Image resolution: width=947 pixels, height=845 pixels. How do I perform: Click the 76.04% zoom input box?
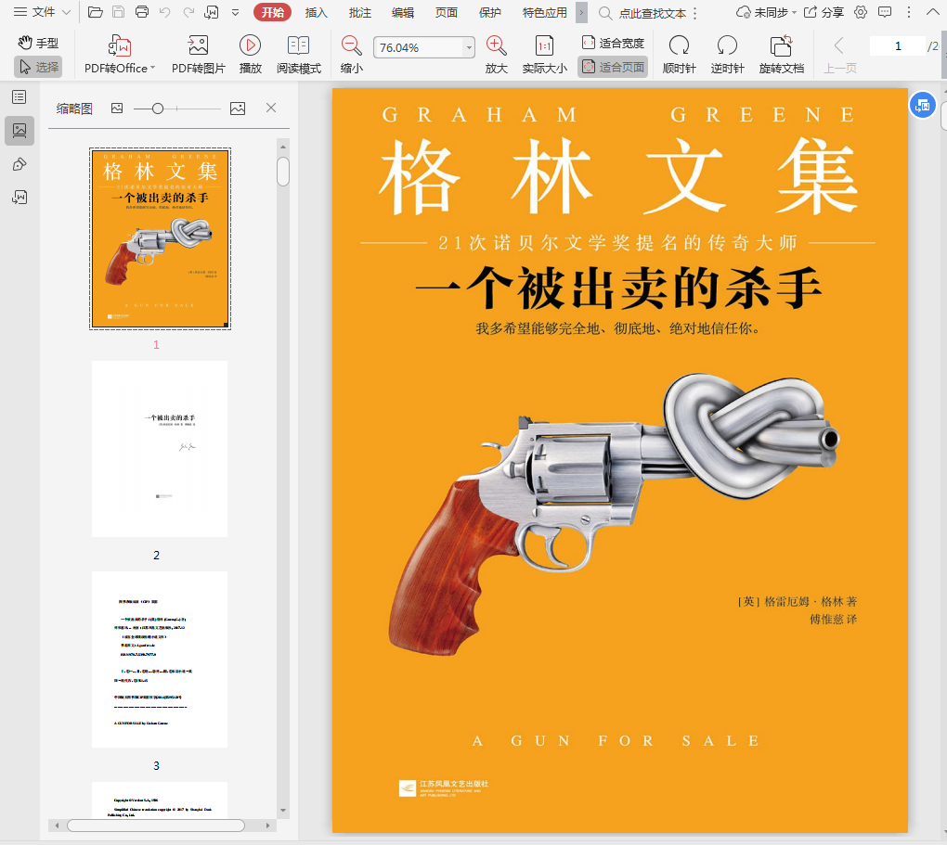click(418, 47)
